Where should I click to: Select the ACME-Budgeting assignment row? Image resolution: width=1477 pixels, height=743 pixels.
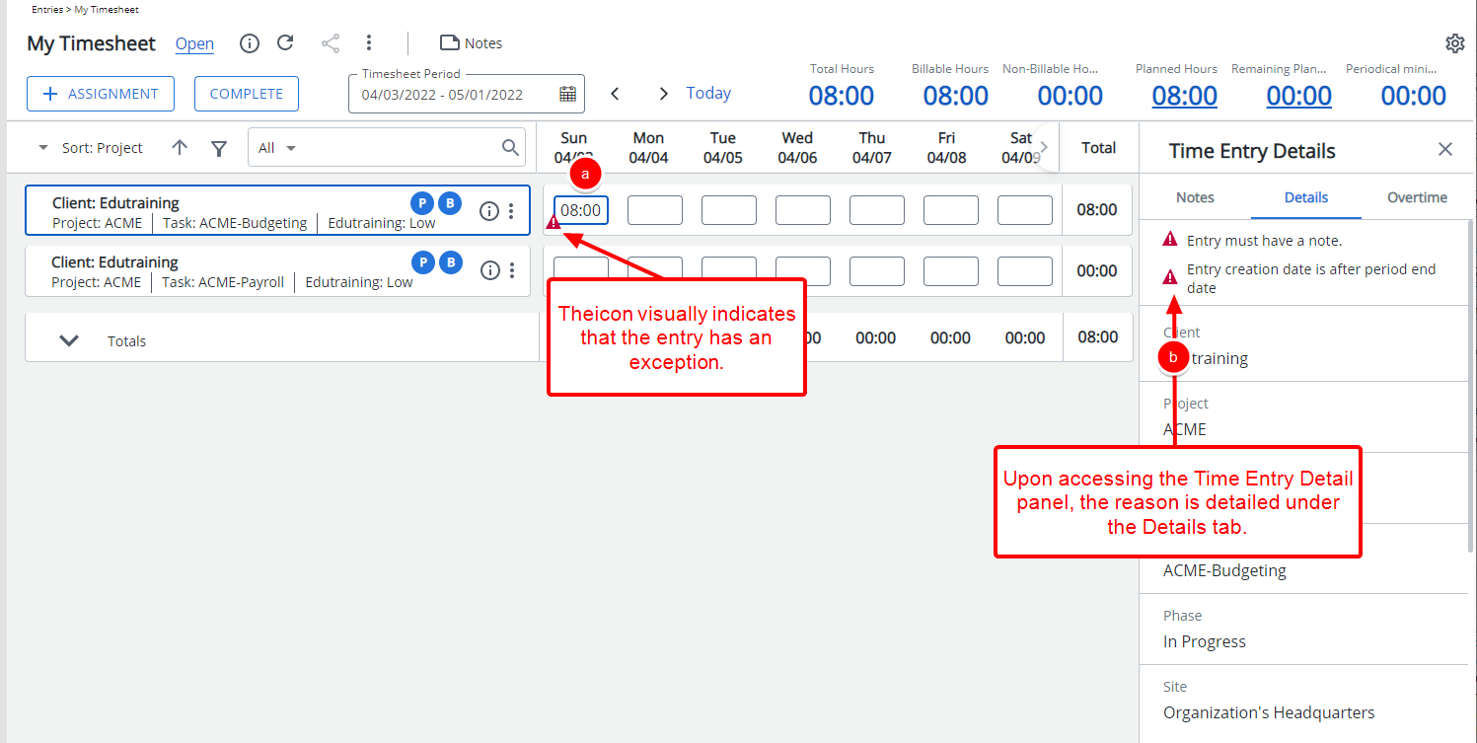[277, 210]
